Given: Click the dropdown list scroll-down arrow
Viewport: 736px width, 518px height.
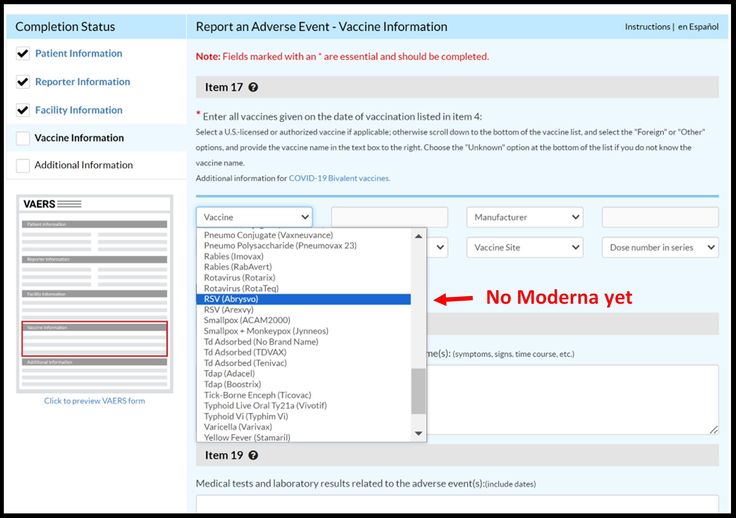Looking at the screenshot, I should pos(419,433).
